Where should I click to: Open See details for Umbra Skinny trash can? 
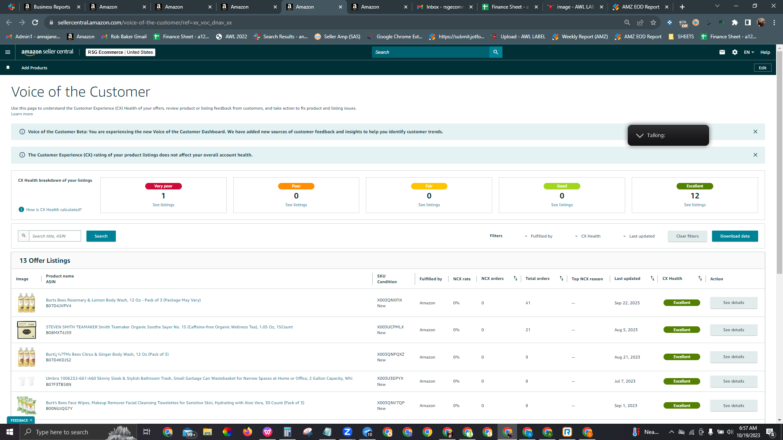click(734, 381)
